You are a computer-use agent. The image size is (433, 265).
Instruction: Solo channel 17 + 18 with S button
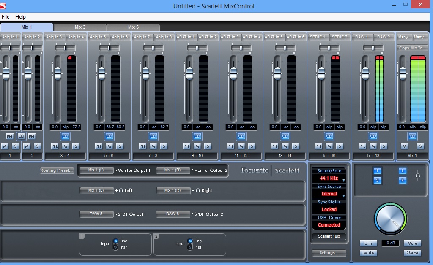coord(383,146)
